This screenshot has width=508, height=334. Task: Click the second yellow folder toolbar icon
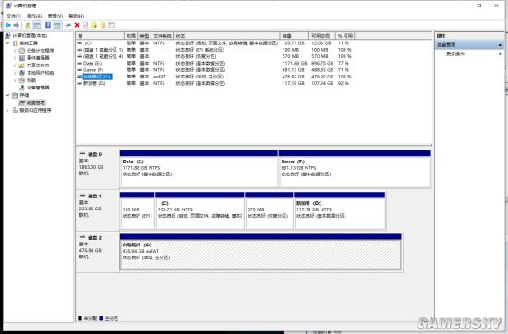tap(103, 25)
